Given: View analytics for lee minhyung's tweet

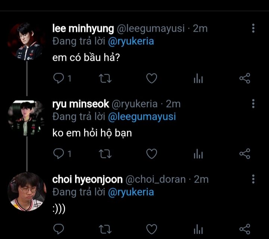Looking at the screenshot, I should click(198, 78).
